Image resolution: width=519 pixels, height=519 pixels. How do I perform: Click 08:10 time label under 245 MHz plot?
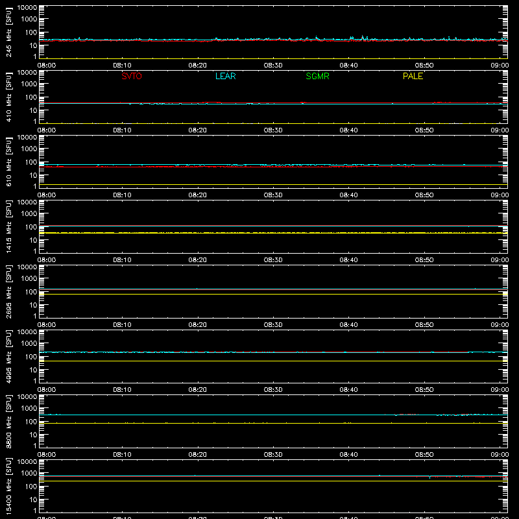point(122,66)
